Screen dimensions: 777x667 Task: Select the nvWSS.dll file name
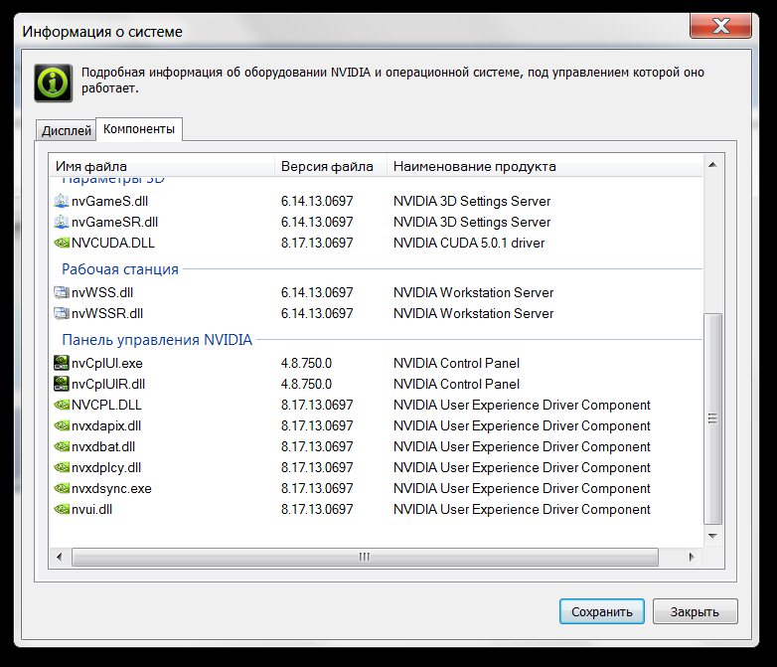[x=102, y=292]
